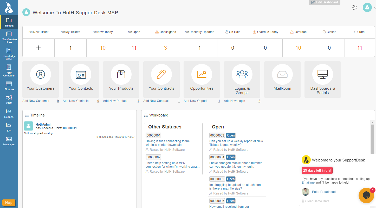Image resolution: width=376 pixels, height=208 pixels.
Task: Open the user avatar menu
Action: [367, 7]
